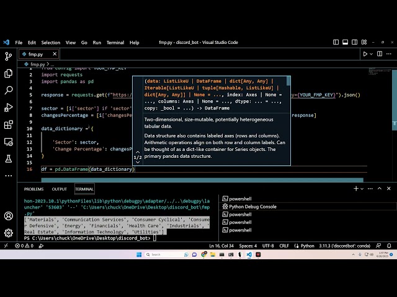Open the Search view
The image size is (397, 297).
pyautogui.click(x=8, y=90)
